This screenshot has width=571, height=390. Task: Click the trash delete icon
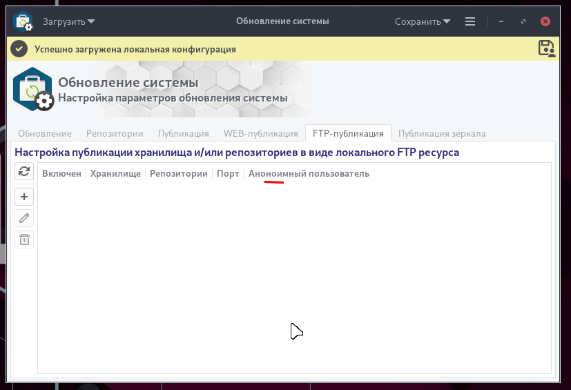point(24,240)
